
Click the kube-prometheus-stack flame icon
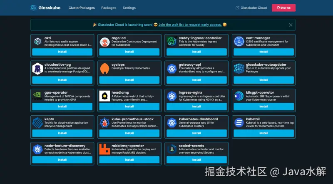coord(105,122)
